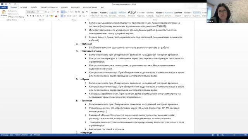
Task: Click the numbered list button
Action: 66,12
